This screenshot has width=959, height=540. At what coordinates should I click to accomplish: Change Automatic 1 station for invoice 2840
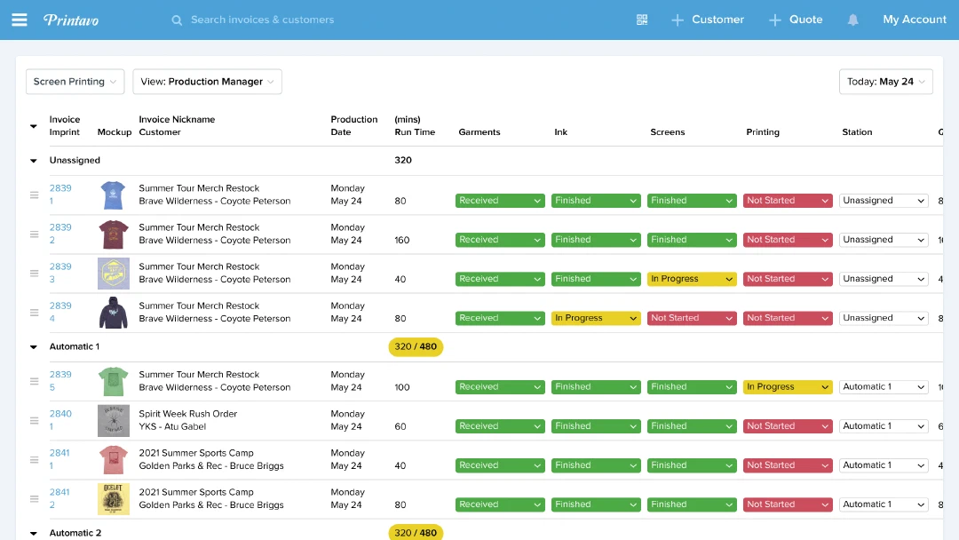[x=884, y=425]
